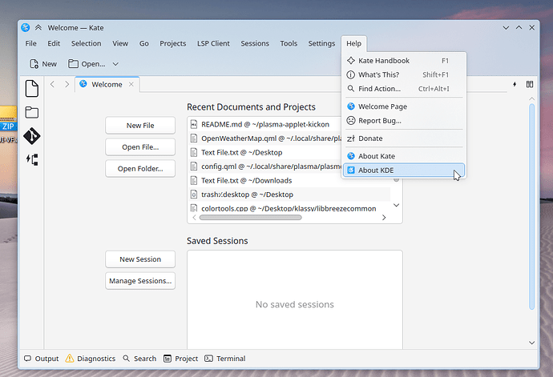Open the LSP Client menu
Viewport: 553px width, 377px height.
coord(213,43)
